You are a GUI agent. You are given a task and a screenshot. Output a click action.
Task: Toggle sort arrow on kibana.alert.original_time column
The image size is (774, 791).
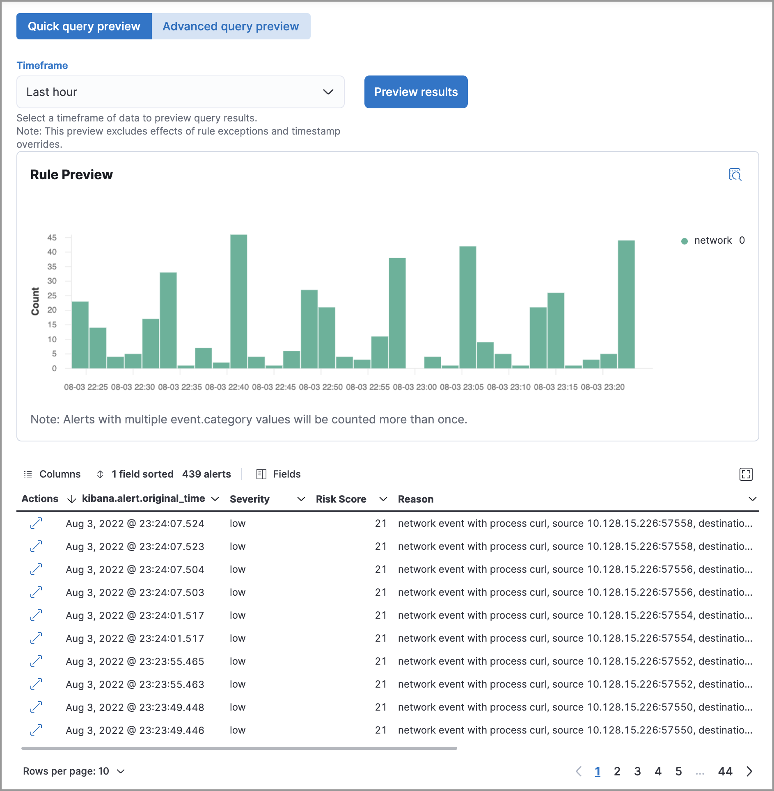pos(72,499)
